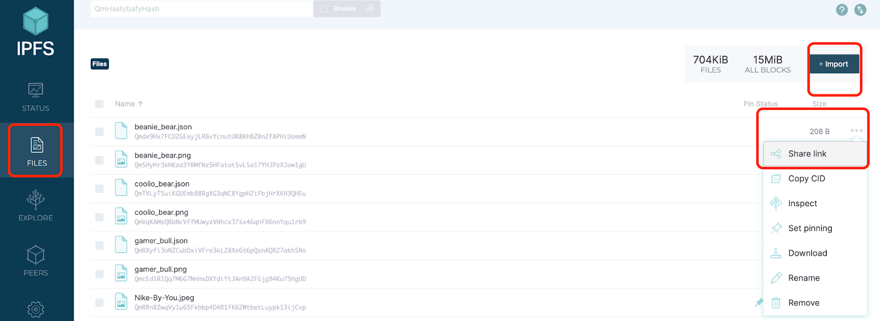The width and height of the screenshot is (880, 321).
Task: Click the Share link icon
Action: click(776, 154)
